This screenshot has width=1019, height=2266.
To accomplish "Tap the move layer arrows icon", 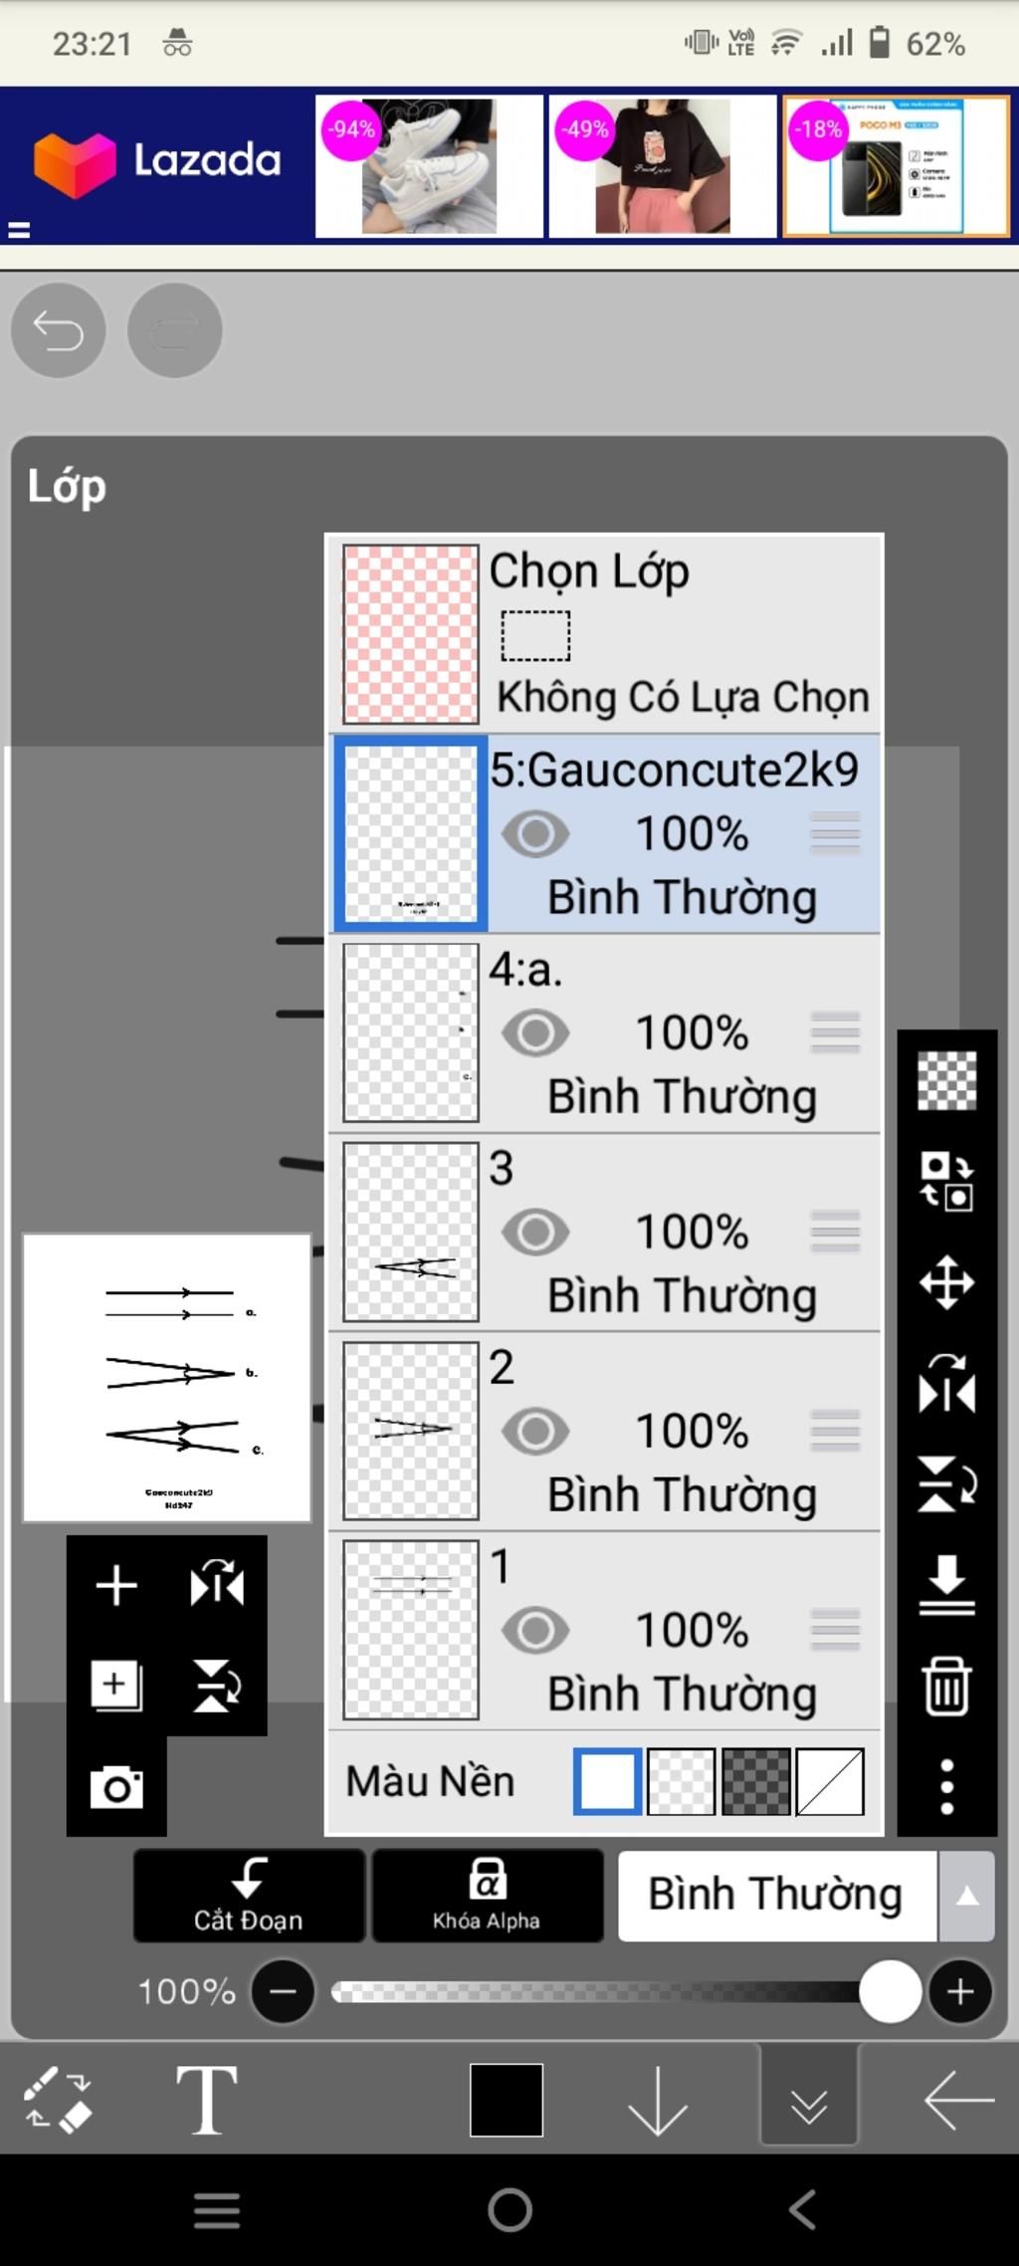I will click(946, 1282).
